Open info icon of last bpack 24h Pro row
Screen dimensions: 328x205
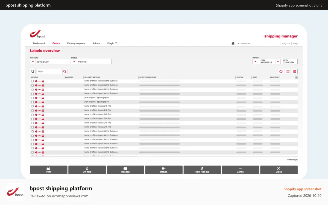(36, 127)
